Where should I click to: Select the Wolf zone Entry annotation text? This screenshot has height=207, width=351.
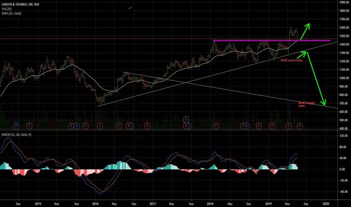pyautogui.click(x=291, y=60)
